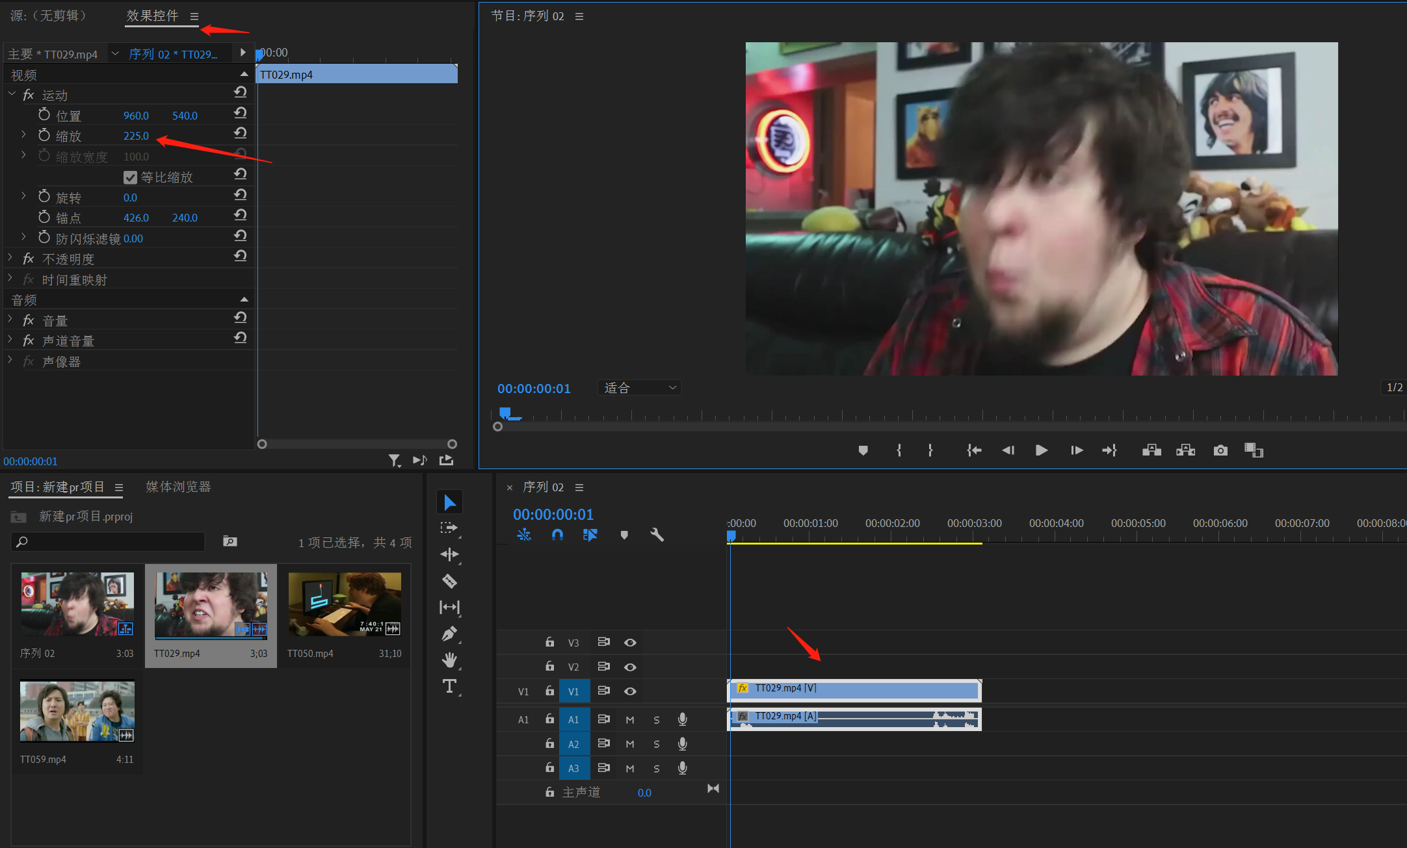The width and height of the screenshot is (1407, 848).
Task: Mute audio track A1
Action: click(x=630, y=719)
